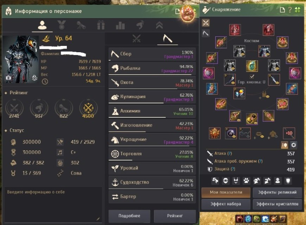This screenshot has height=225, width=306.
Task: Toggle the shield display button beside gear
Action: tap(284, 145)
